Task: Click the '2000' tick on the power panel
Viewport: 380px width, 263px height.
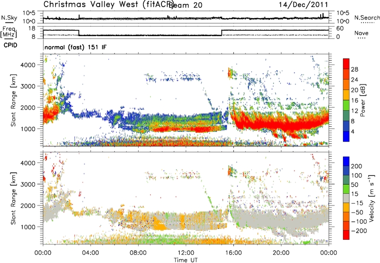Action: click(x=28, y=107)
